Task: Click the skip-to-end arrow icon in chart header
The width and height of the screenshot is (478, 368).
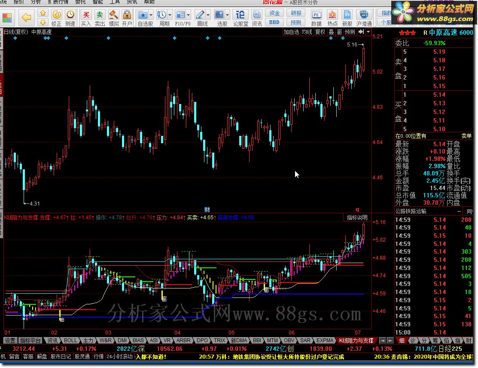Action: click(361, 32)
